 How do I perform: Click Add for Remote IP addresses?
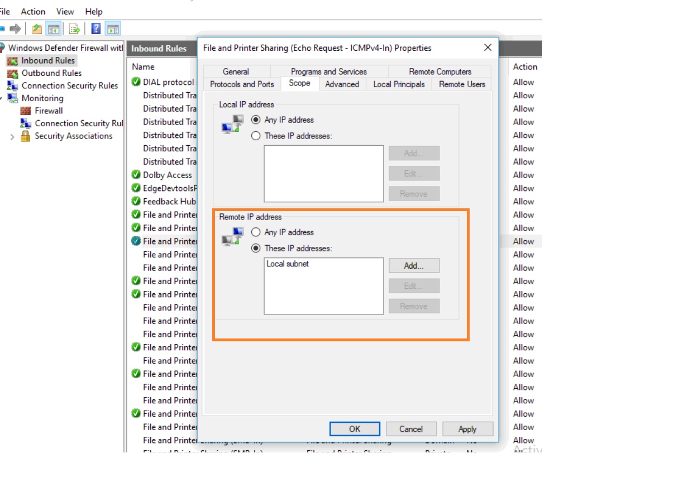coord(414,266)
